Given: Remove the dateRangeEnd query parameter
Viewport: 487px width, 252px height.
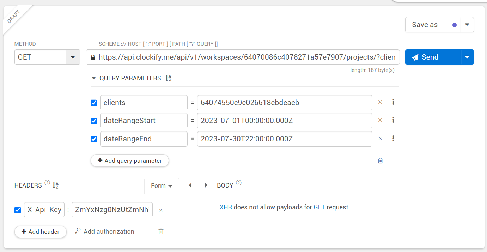Looking at the screenshot, I should tap(380, 138).
